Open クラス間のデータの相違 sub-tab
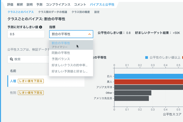183x122 pixels. (52, 12)
